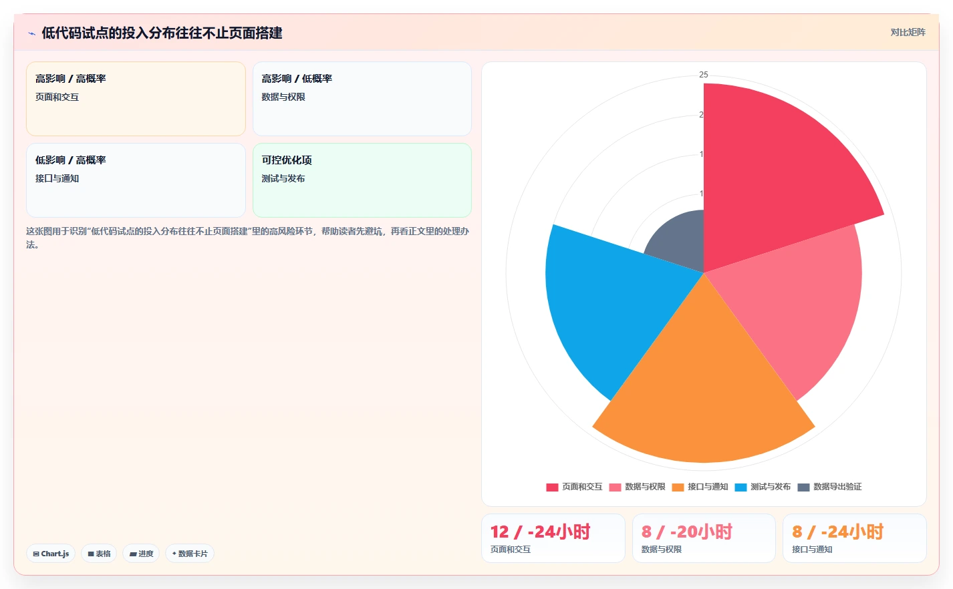
Task: Click the 接口与通知 text in the matrix card
Action: (x=57, y=179)
